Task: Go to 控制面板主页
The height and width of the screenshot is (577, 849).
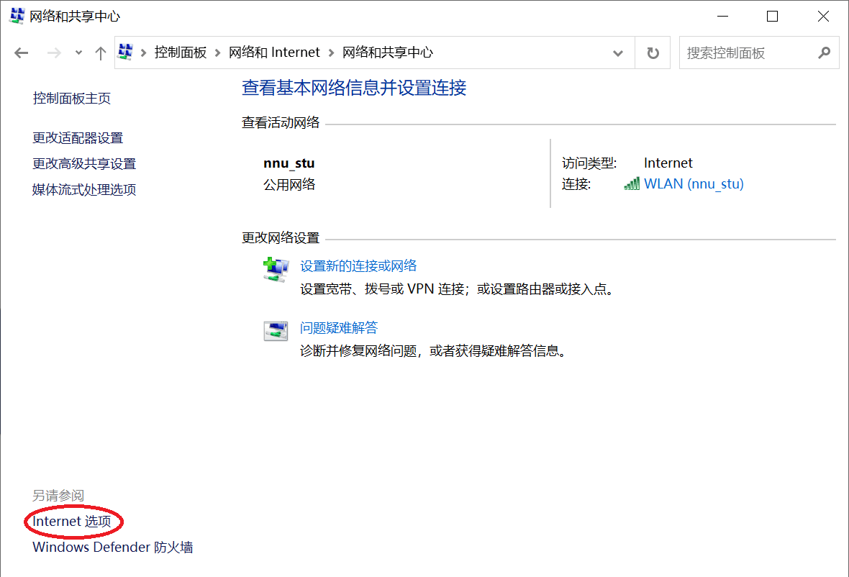Action: (72, 98)
